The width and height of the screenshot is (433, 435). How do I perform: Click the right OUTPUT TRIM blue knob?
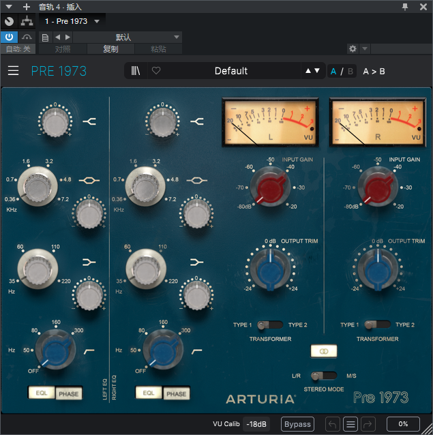(x=378, y=269)
